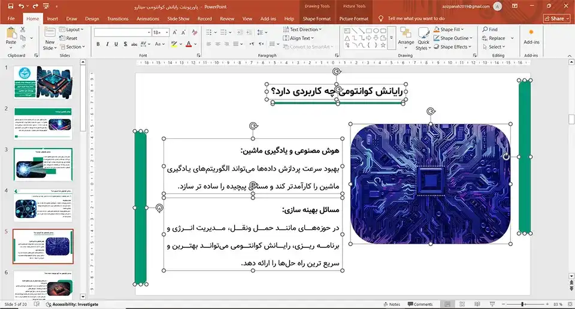
Task: Open Shape Outline dropdown
Action: (453, 38)
